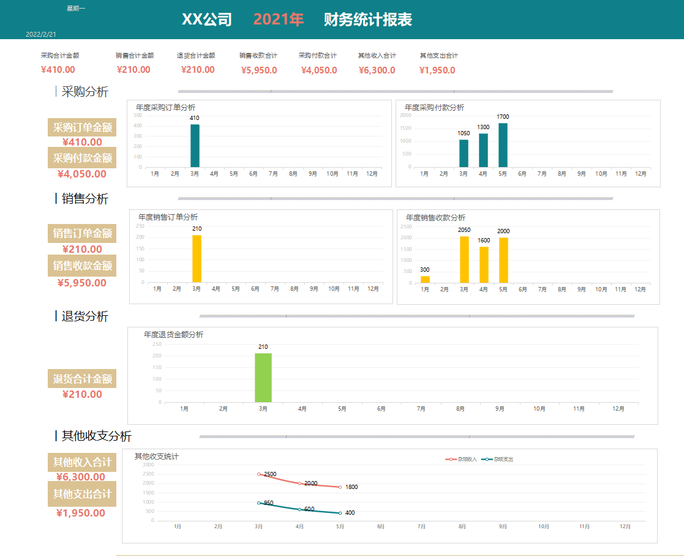This screenshot has width=684, height=560.
Task: Select the 采购付款金额 label card
Action: 81,158
